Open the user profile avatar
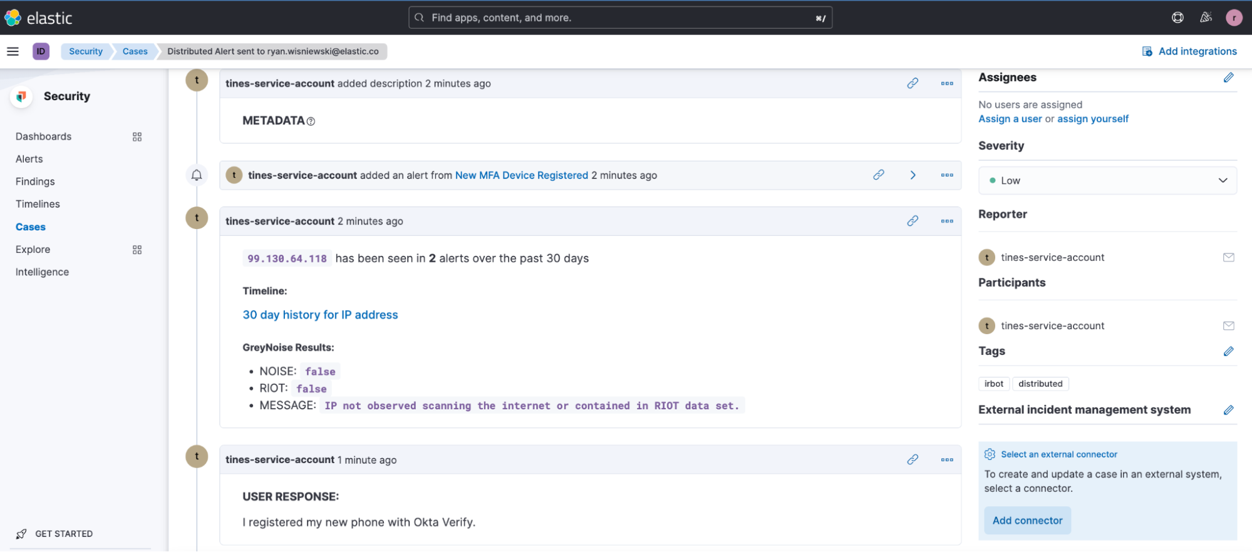1252x552 pixels. click(1234, 18)
